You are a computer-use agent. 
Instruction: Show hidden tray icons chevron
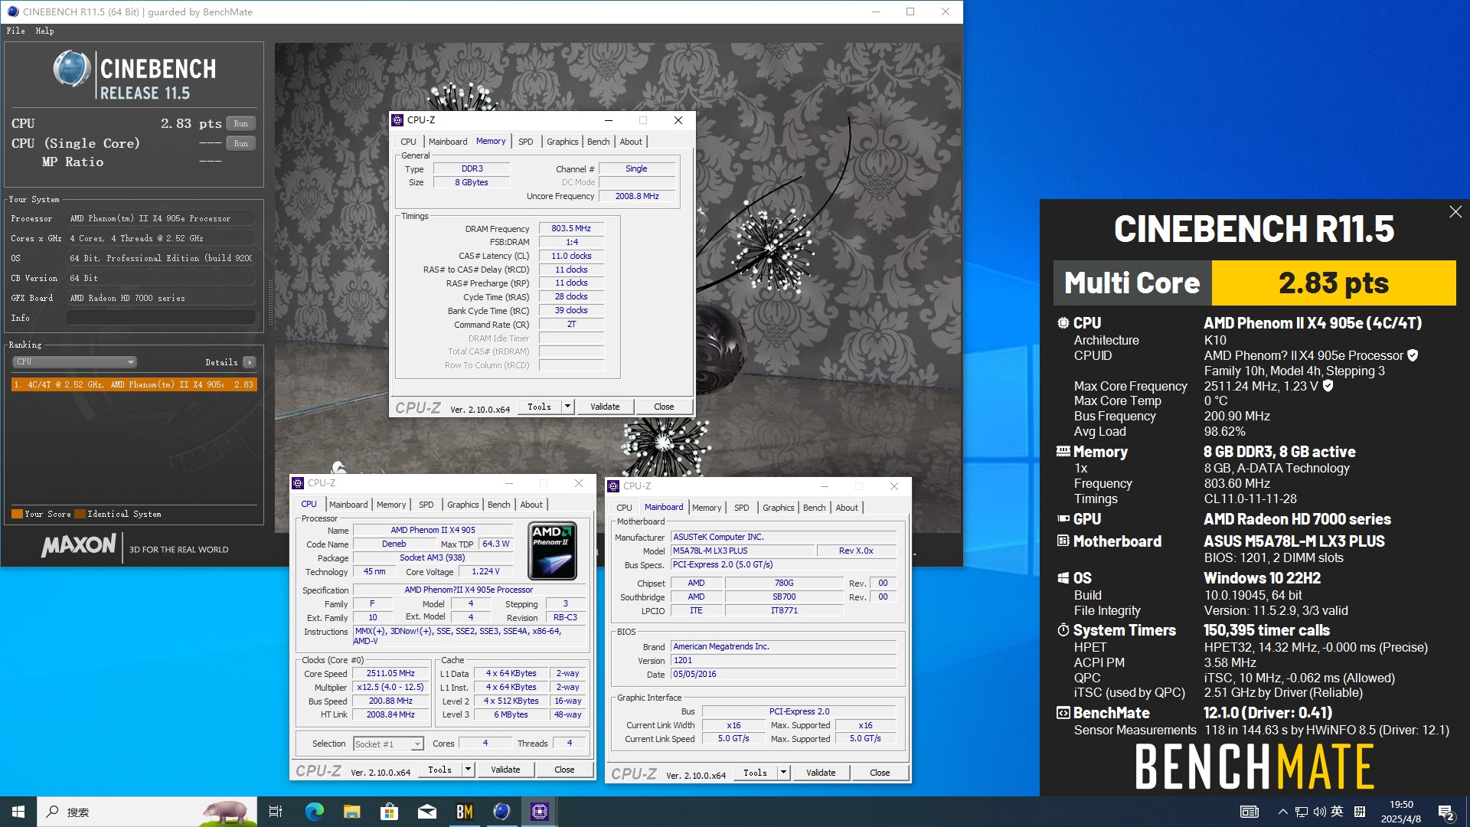1282,812
